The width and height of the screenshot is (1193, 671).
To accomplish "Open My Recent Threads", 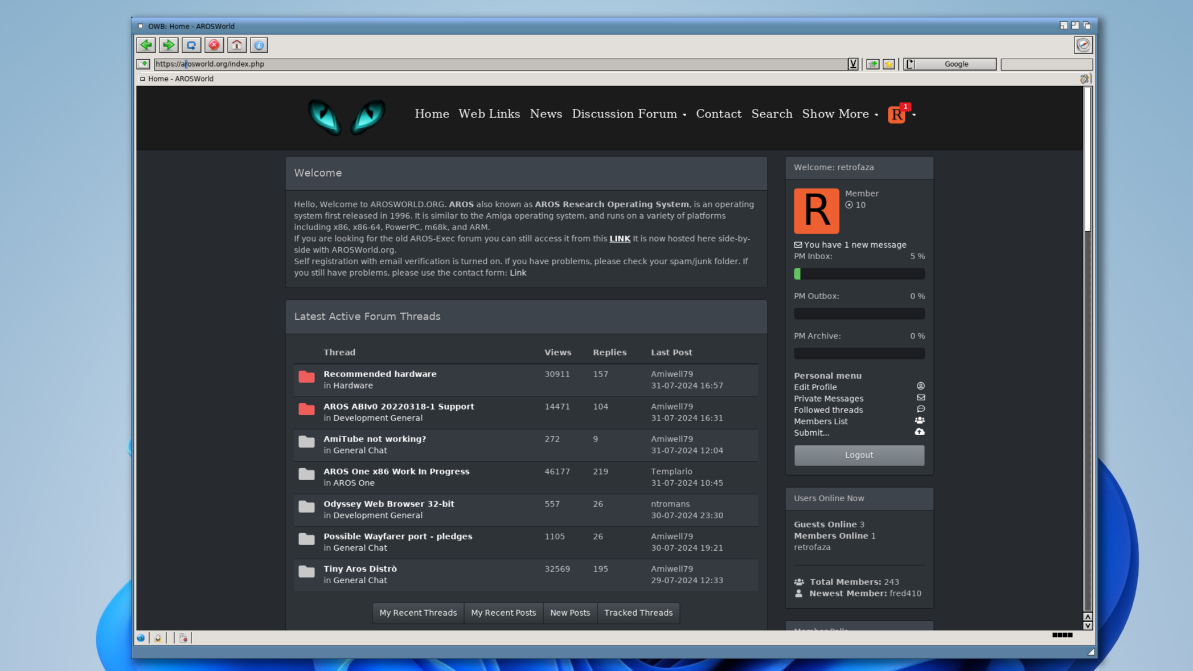I will click(x=418, y=612).
